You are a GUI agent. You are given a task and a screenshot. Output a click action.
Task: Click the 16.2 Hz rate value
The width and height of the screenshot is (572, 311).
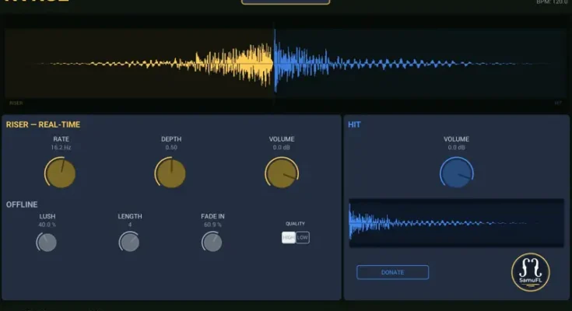click(61, 148)
